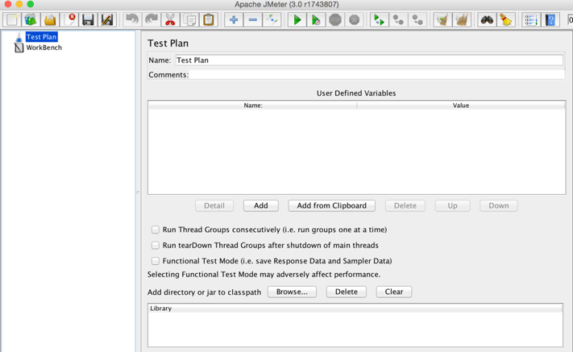Click text 'Selecting Functional Test Mode may adversely affect performance.'
Image resolution: width=573 pixels, height=352 pixels.
264,274
